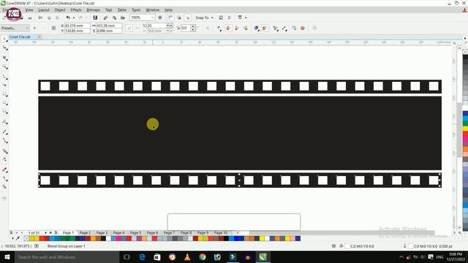Select the Corel File.cdr document tab
This screenshot has width=468, height=263.
click(x=20, y=37)
